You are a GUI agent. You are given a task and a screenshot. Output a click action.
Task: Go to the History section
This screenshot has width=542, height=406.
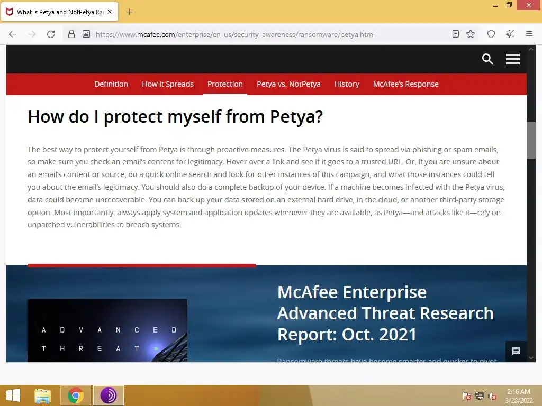coord(347,84)
